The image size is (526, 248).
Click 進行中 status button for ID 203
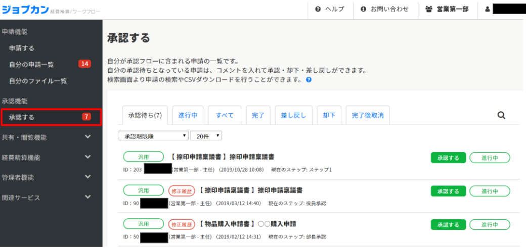coord(490,158)
